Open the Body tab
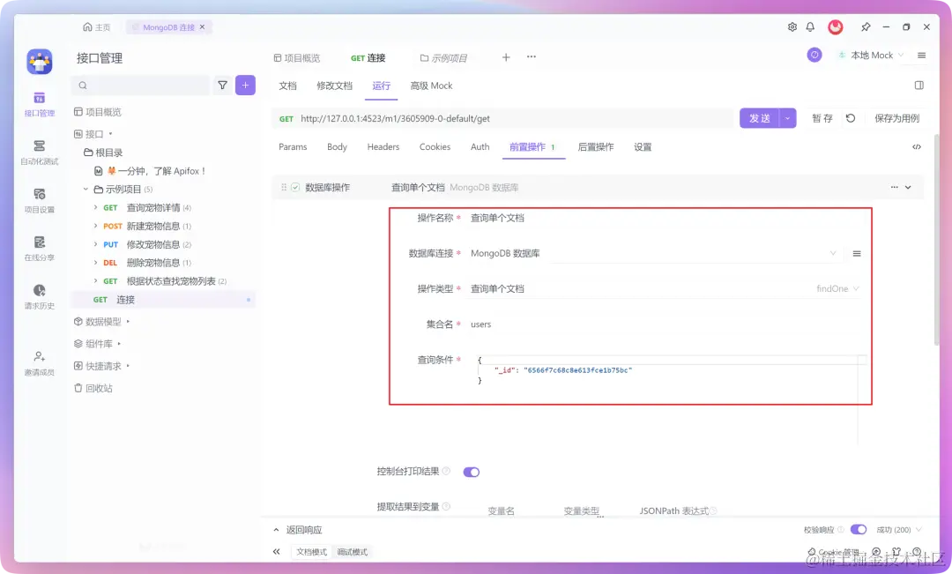The width and height of the screenshot is (952, 574). [337, 146]
